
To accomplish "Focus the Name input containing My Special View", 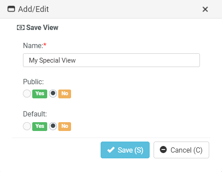I will [111, 60].
